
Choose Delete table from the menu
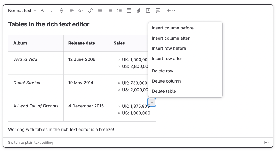pos(164,91)
